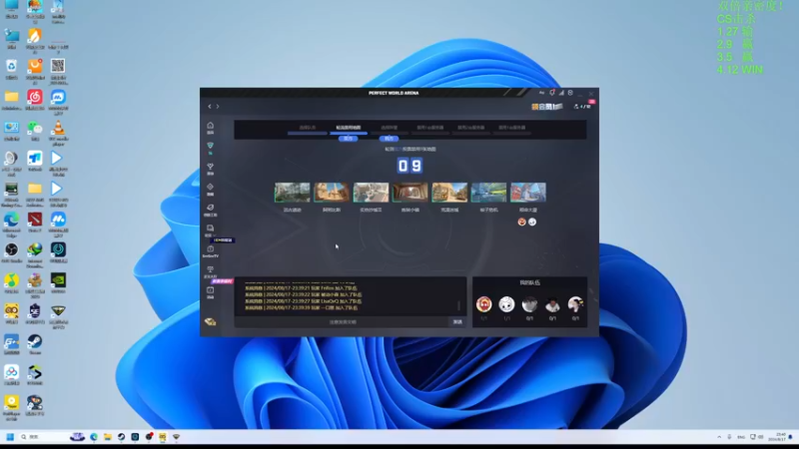Open VLC media player desktop shortcut
Image resolution: width=799 pixels, height=449 pixels.
(58, 133)
